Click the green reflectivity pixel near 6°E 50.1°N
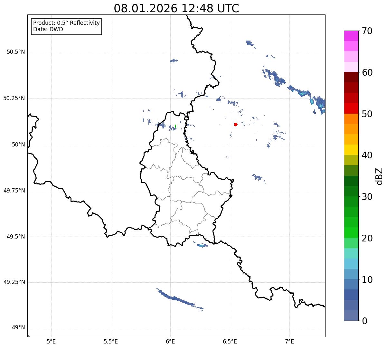 175,126
